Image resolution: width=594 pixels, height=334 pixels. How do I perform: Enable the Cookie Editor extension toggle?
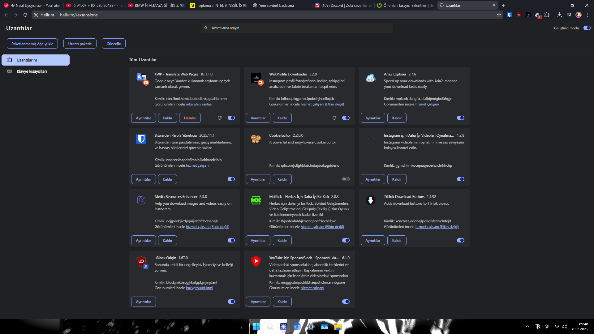point(346,179)
